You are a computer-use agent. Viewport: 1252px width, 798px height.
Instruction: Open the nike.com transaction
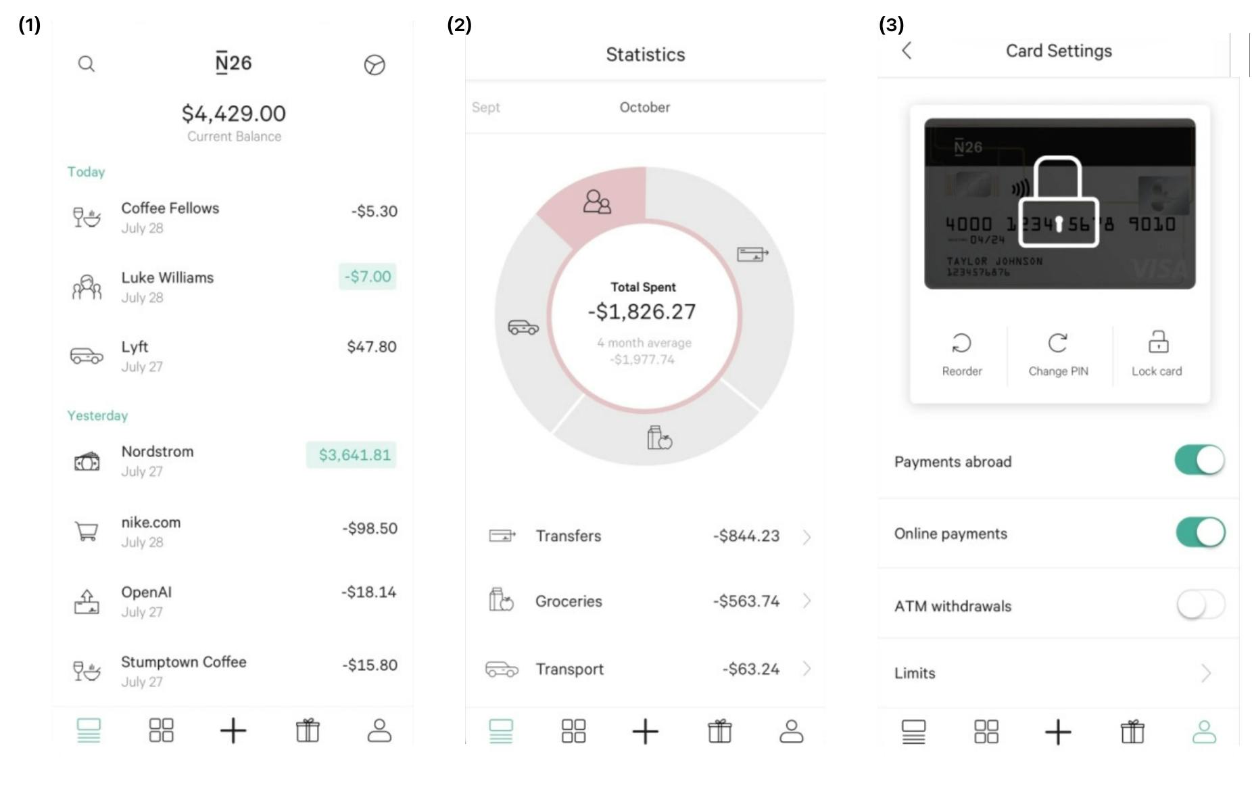point(233,532)
